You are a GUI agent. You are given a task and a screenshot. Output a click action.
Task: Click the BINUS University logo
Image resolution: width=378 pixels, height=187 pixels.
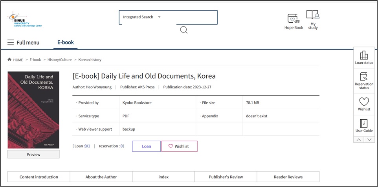click(x=24, y=19)
